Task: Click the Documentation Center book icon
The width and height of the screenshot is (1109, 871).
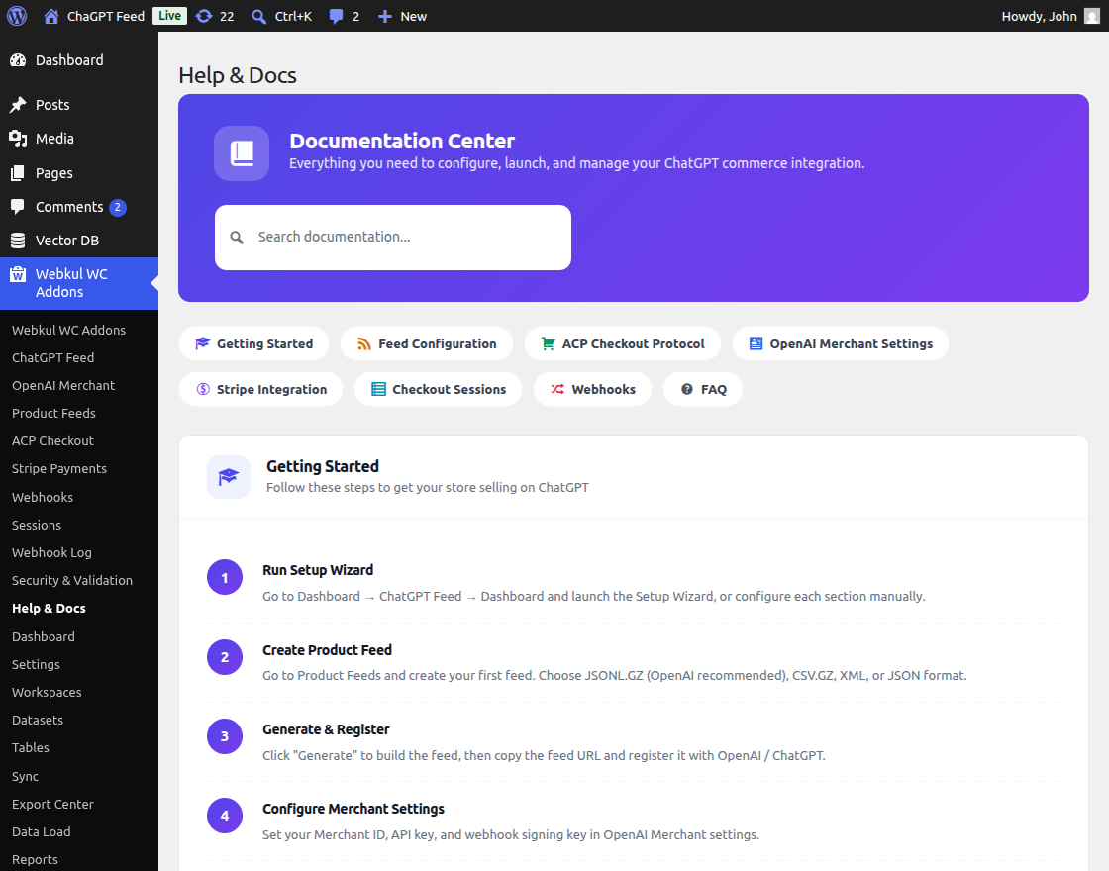Action: tap(242, 153)
